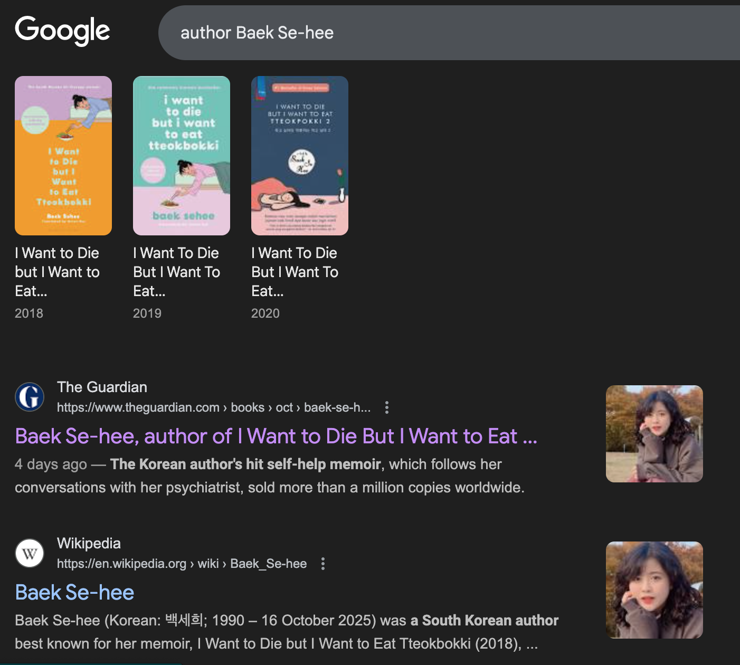The image size is (740, 665).
Task: Click The Guardian favicon icon
Action: pyautogui.click(x=30, y=397)
